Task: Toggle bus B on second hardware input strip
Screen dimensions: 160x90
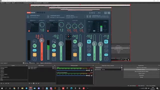Action: coord(54,46)
